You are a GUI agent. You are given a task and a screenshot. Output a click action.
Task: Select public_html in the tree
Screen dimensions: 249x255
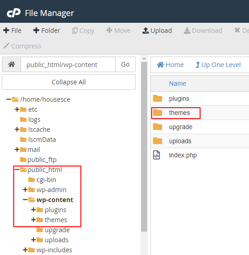coord(45,170)
